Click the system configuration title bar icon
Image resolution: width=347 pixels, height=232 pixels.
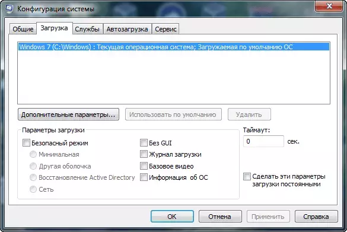9,8
